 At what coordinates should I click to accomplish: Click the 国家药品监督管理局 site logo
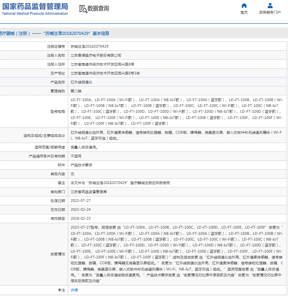coord(35,9)
